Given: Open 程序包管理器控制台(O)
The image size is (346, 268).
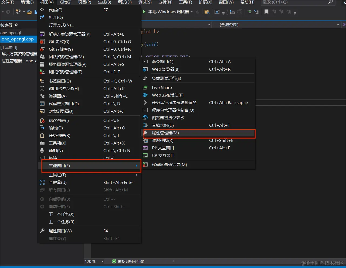Looking at the screenshot, I should [198, 110].
